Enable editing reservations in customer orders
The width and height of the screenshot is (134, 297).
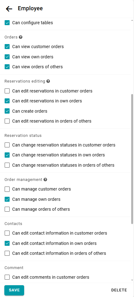pos(7,91)
